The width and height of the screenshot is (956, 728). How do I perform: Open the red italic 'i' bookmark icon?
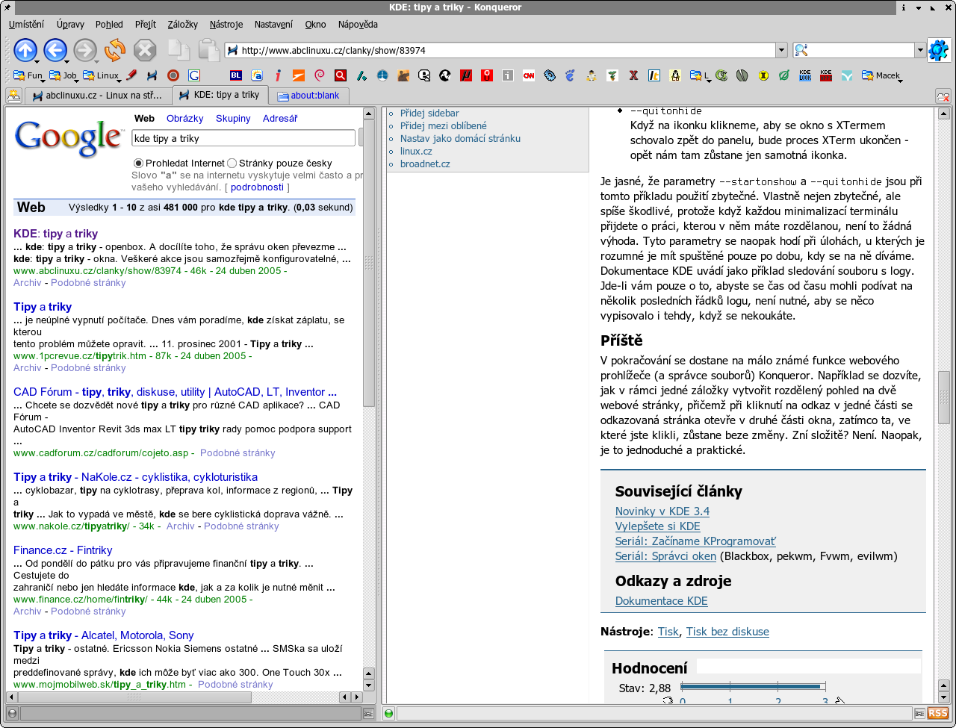point(278,75)
